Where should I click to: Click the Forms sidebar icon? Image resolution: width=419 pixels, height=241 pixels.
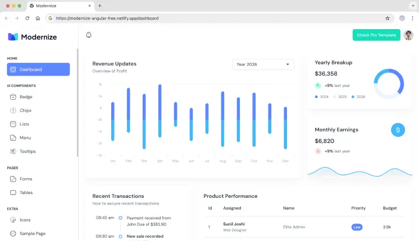click(13, 179)
